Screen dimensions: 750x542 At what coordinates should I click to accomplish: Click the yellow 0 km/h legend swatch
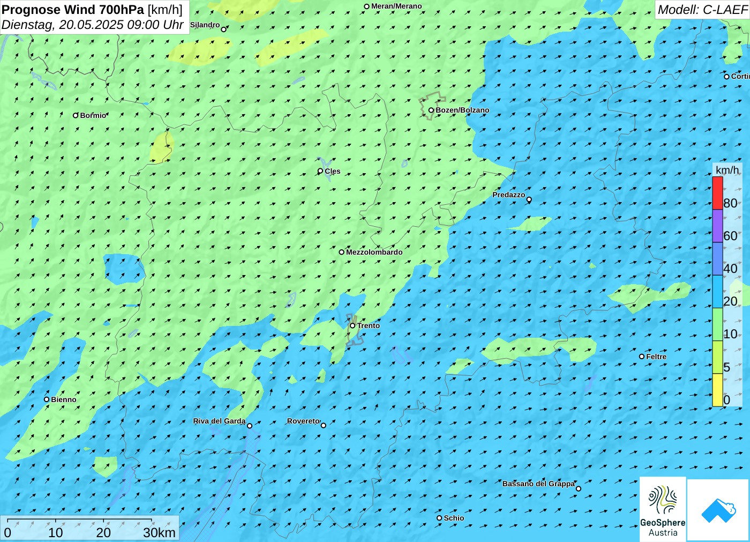[717, 390]
